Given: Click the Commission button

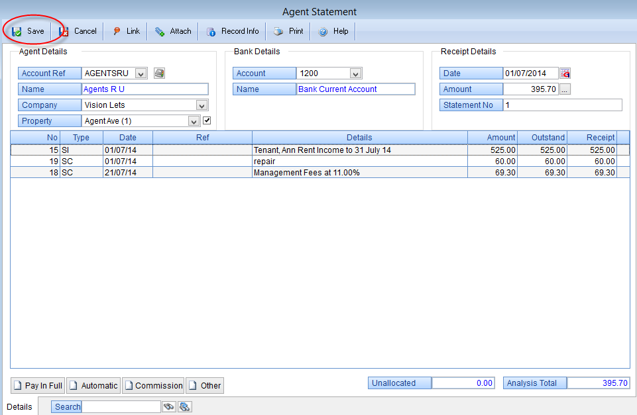Looking at the screenshot, I should [x=153, y=385].
